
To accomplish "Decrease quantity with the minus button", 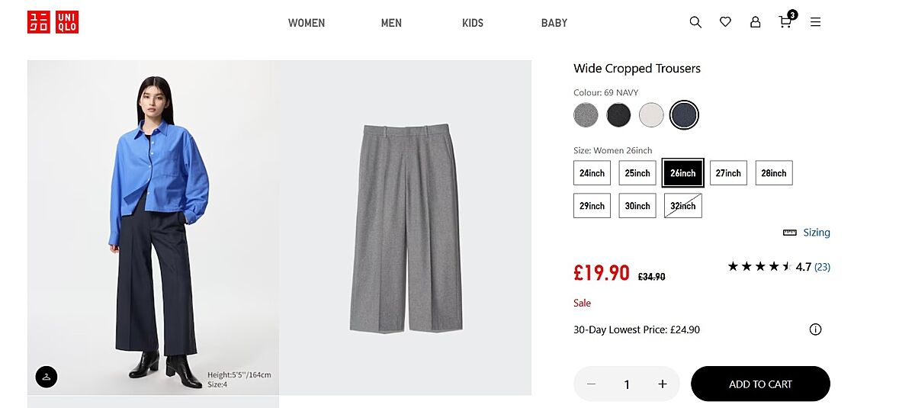I will [592, 384].
